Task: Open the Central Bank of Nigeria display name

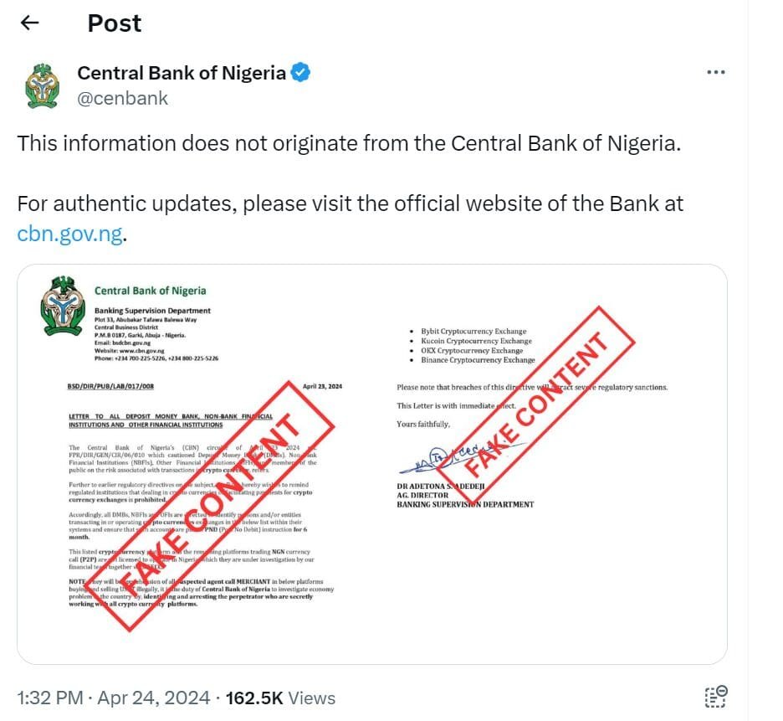Action: tap(182, 73)
